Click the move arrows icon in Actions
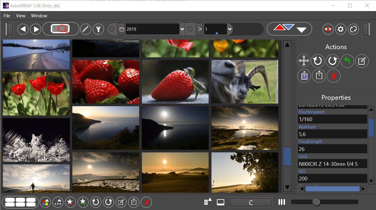This screenshot has width=376, height=210. click(304, 61)
